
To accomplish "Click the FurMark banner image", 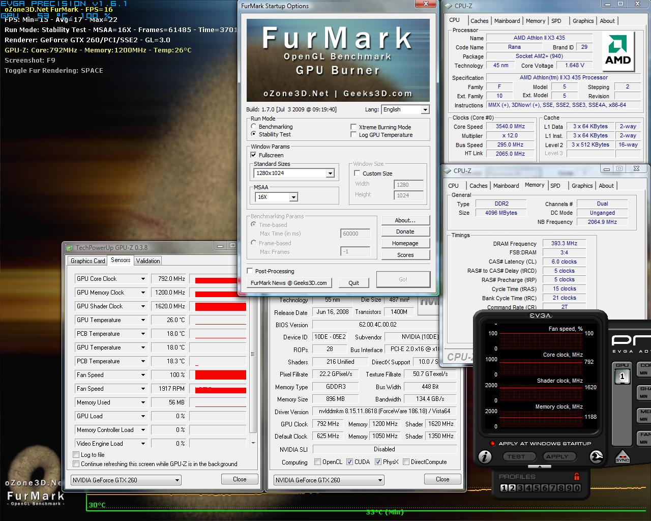I will click(338, 60).
